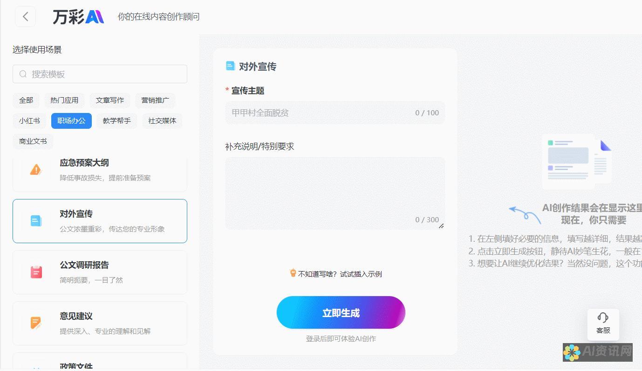
Task: Select the 职场办公 category tag
Action: [x=71, y=120]
